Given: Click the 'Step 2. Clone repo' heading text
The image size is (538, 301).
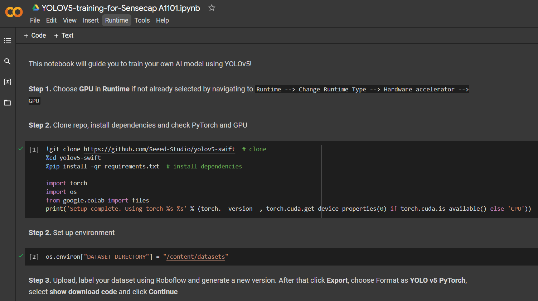Looking at the screenshot, I should pyautogui.click(x=138, y=125).
